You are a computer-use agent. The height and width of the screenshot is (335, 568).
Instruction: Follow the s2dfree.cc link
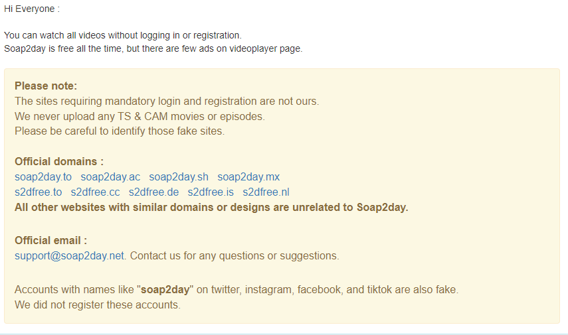tap(95, 192)
